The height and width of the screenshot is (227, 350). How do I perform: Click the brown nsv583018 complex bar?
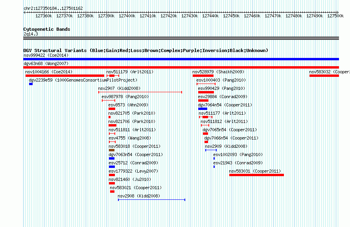click(112, 150)
